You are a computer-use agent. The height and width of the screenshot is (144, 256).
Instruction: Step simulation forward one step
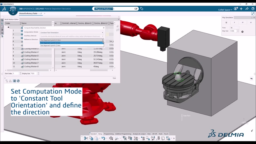pos(243,22)
